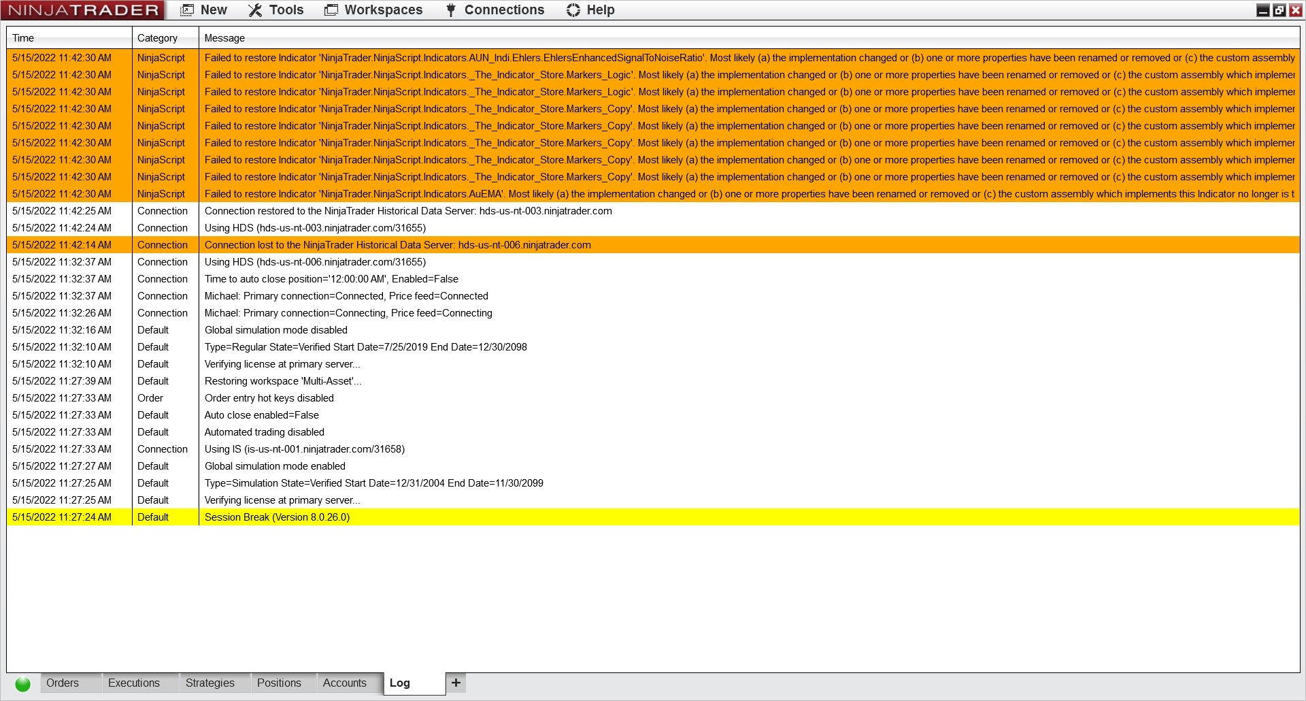Add a new tab with plus button
This screenshot has height=701, width=1306.
pyautogui.click(x=456, y=683)
